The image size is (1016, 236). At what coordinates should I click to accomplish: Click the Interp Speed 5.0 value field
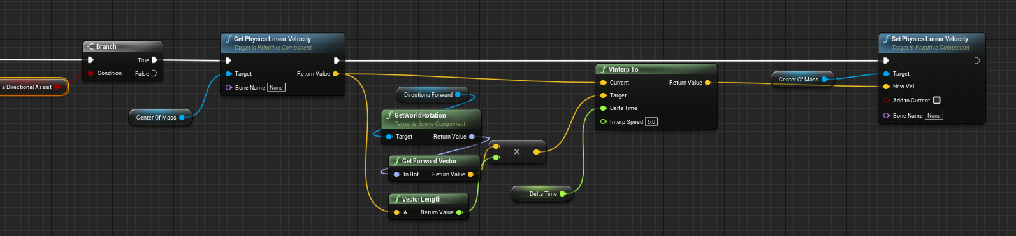pos(651,122)
